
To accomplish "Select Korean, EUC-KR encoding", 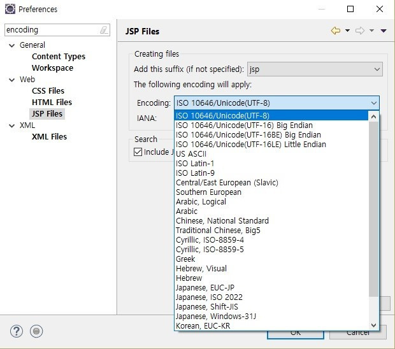I will [271, 326].
